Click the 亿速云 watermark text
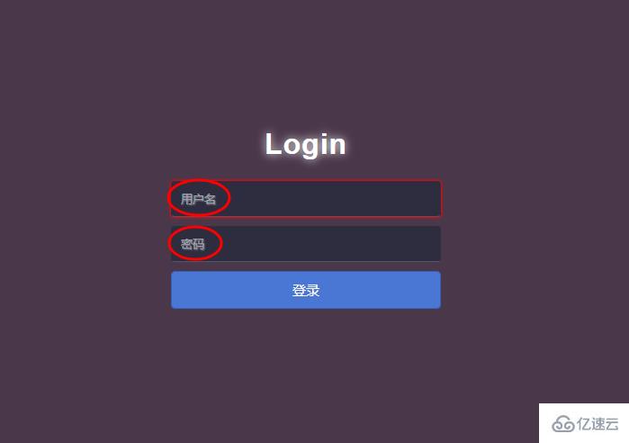 pyautogui.click(x=598, y=424)
